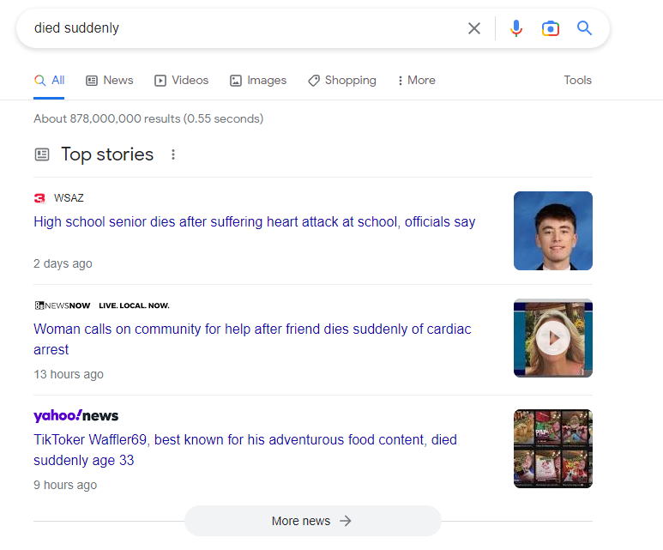Image resolution: width=663 pixels, height=550 pixels.
Task: Switch to the Videos tab
Action: point(181,81)
